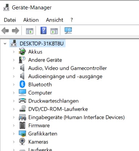Screen dimensions: 139x151
Task: Click the Firmware chip icon
Action: [x=23, y=125]
